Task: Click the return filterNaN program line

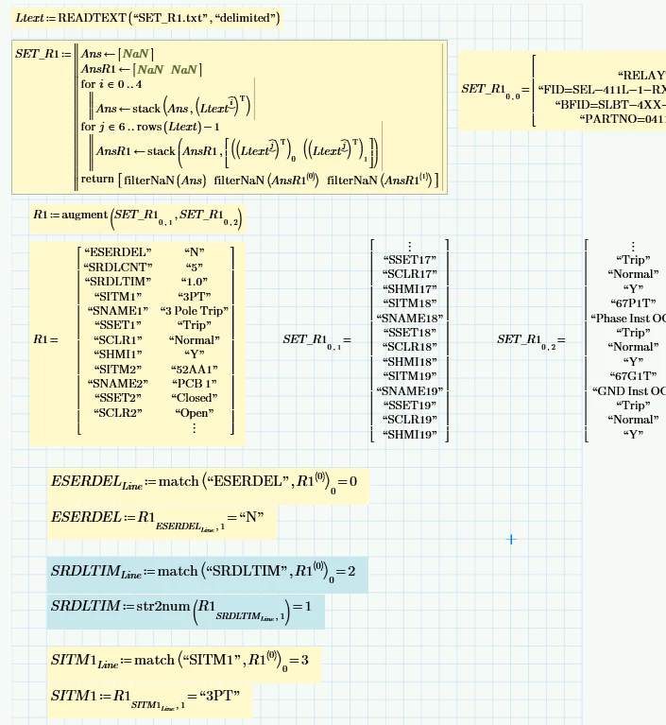Action: point(260,180)
